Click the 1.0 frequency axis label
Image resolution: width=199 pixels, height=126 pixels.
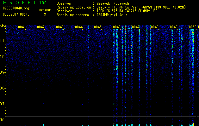(3, 57)
